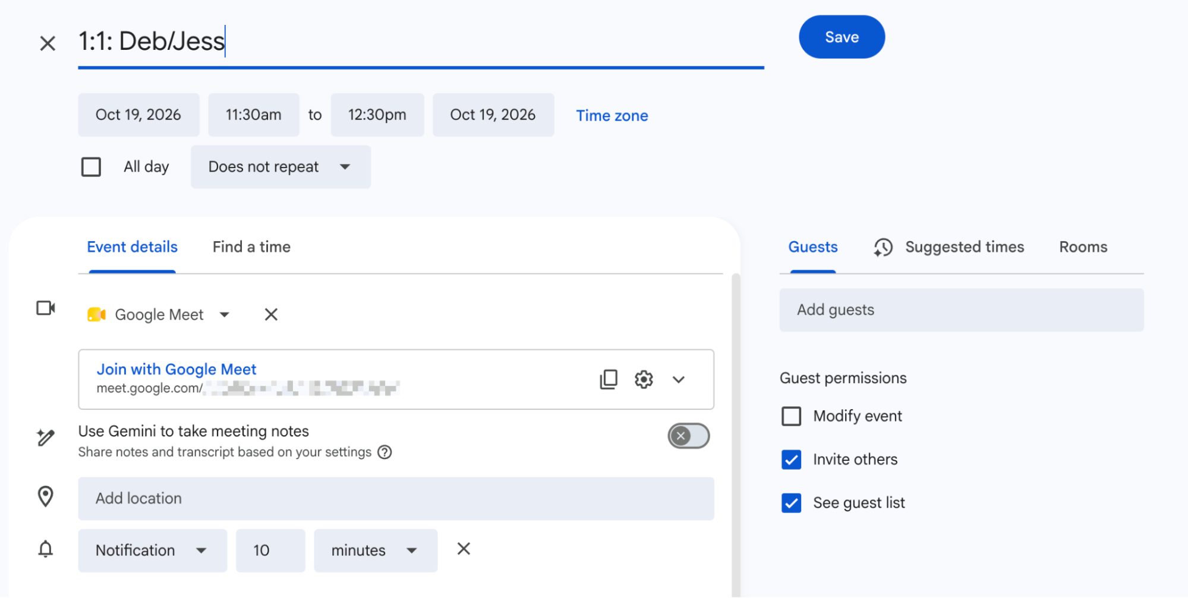The image size is (1188, 598).
Task: Uncheck the Invite others permission
Action: (x=791, y=460)
